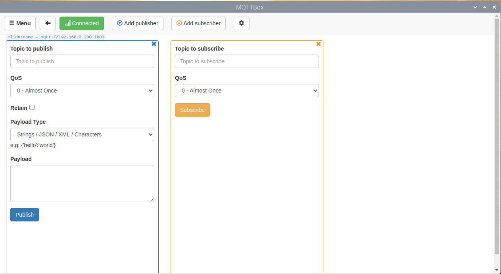The height and width of the screenshot is (274, 501).
Task: Click the Add publisher button
Action: tap(138, 23)
